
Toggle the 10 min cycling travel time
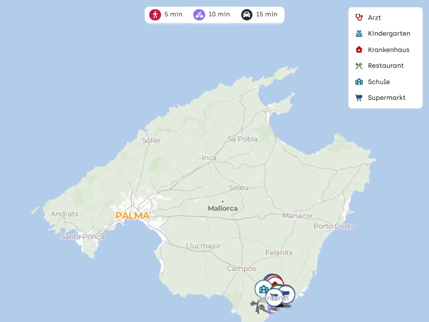tap(211, 14)
